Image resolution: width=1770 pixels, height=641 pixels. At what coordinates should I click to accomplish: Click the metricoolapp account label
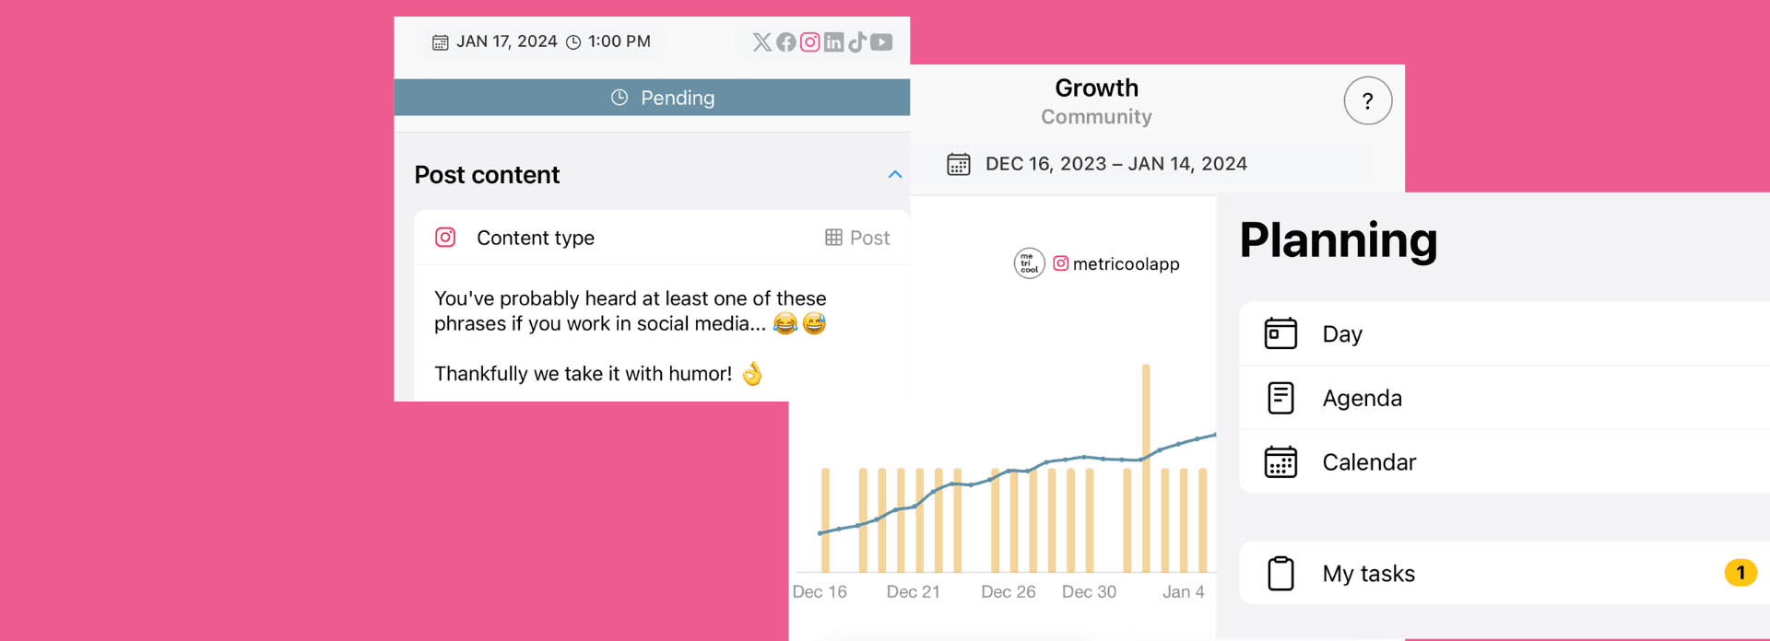(1125, 264)
